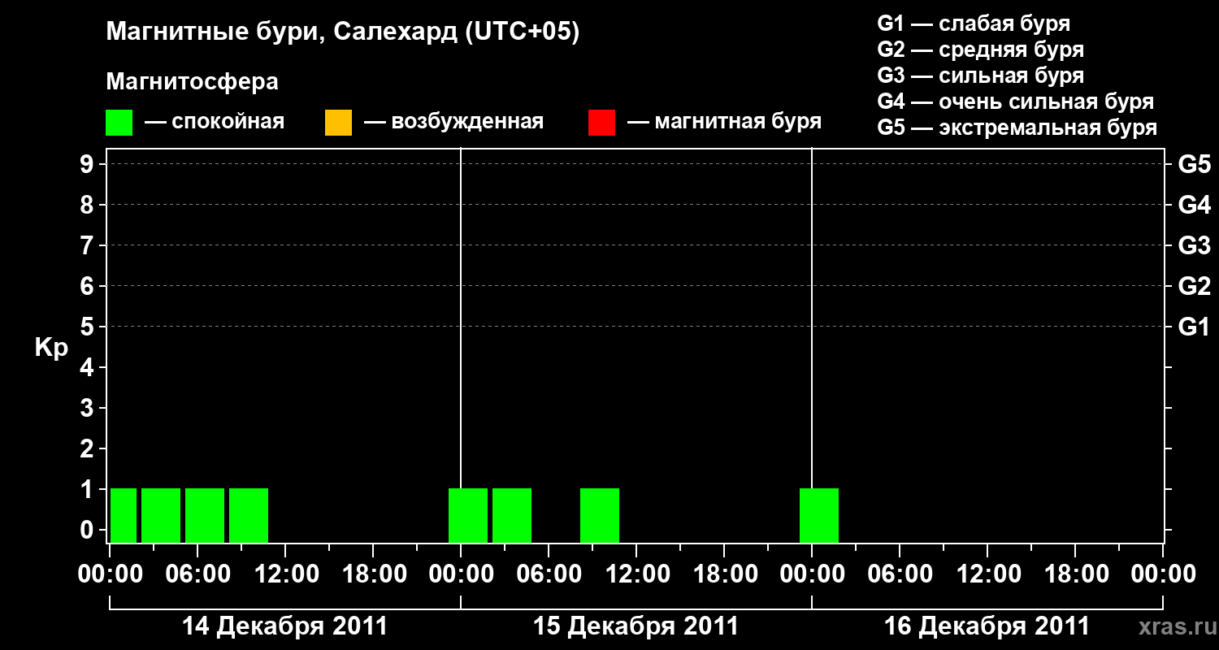
Task: Click the fourth green bar of 14 December
Action: tap(249, 515)
